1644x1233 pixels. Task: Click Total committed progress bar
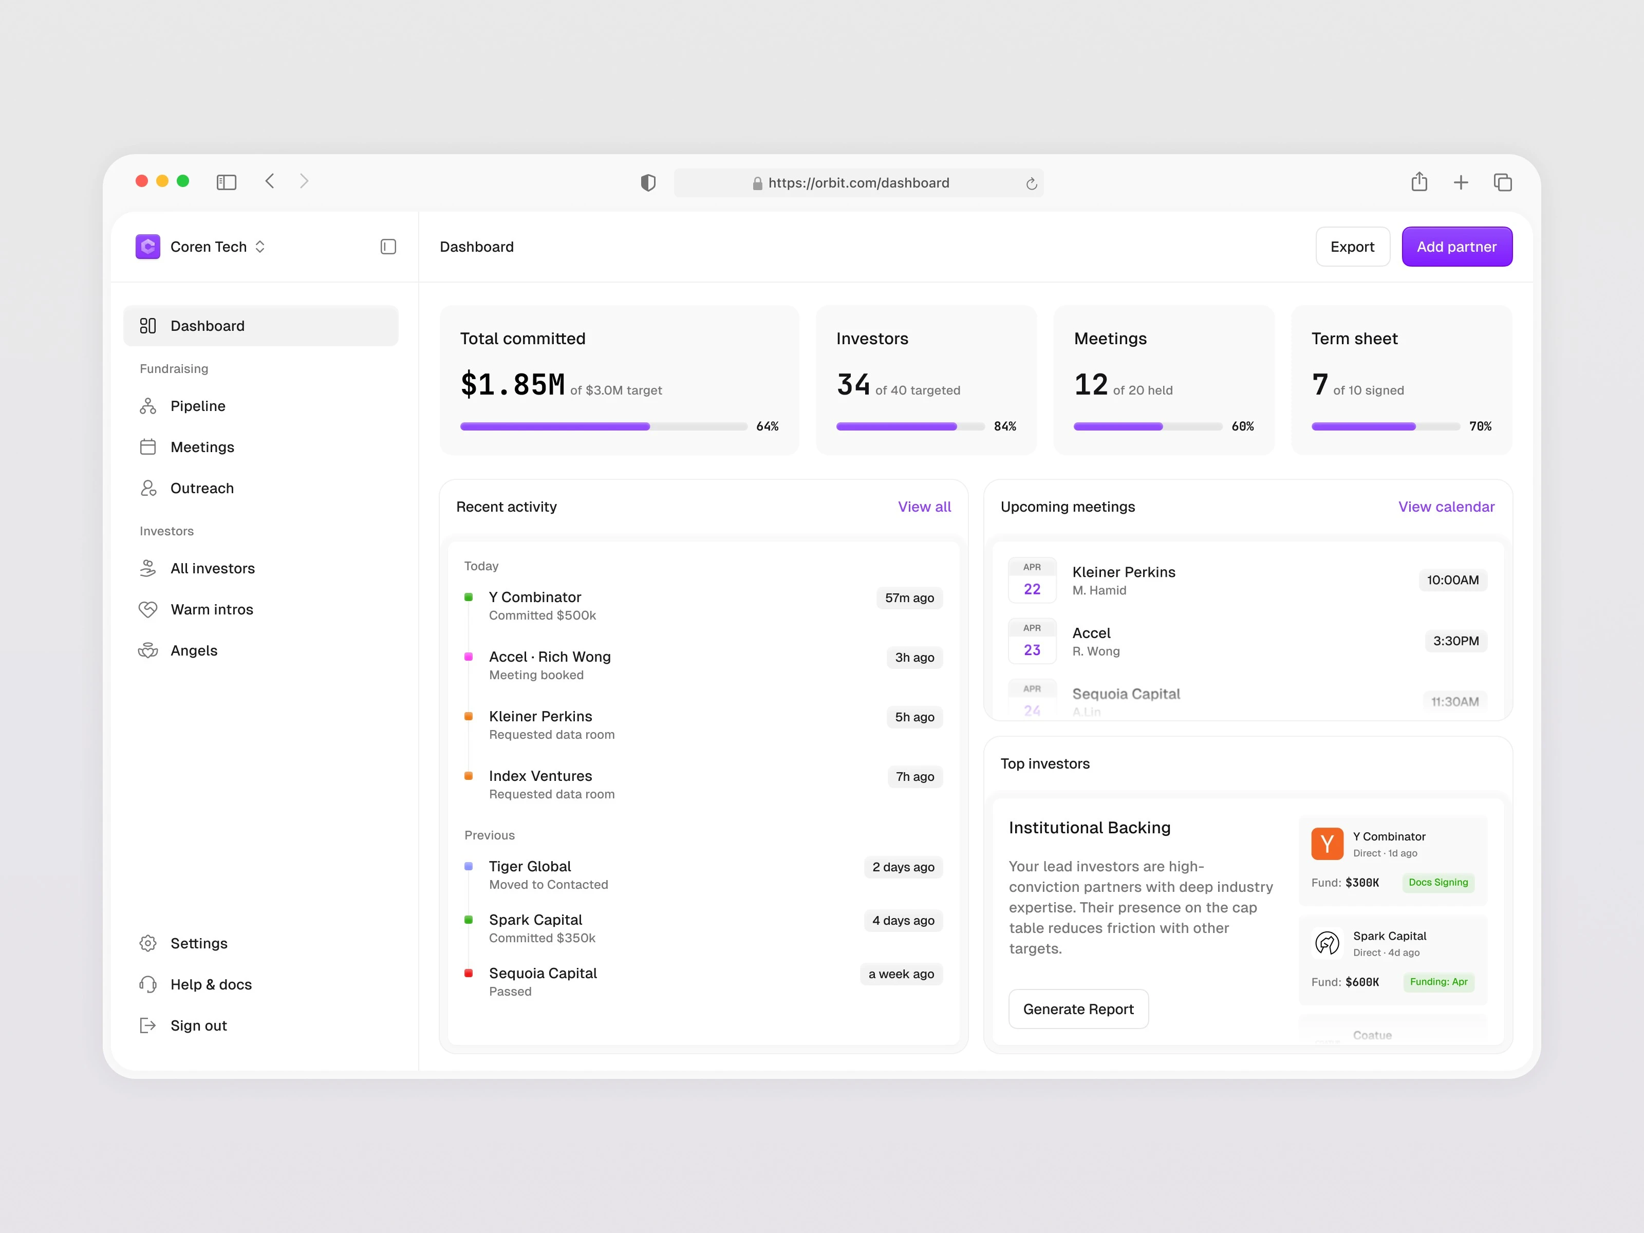(604, 426)
